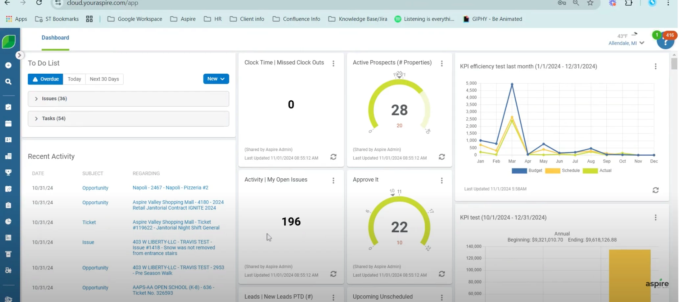
Task: Open options menu for Clock Time widget
Action: (333, 63)
